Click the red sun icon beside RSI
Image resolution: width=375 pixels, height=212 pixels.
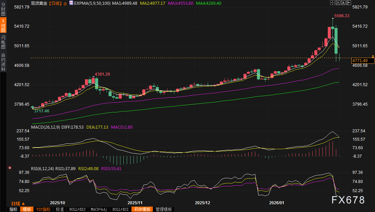point(10,168)
